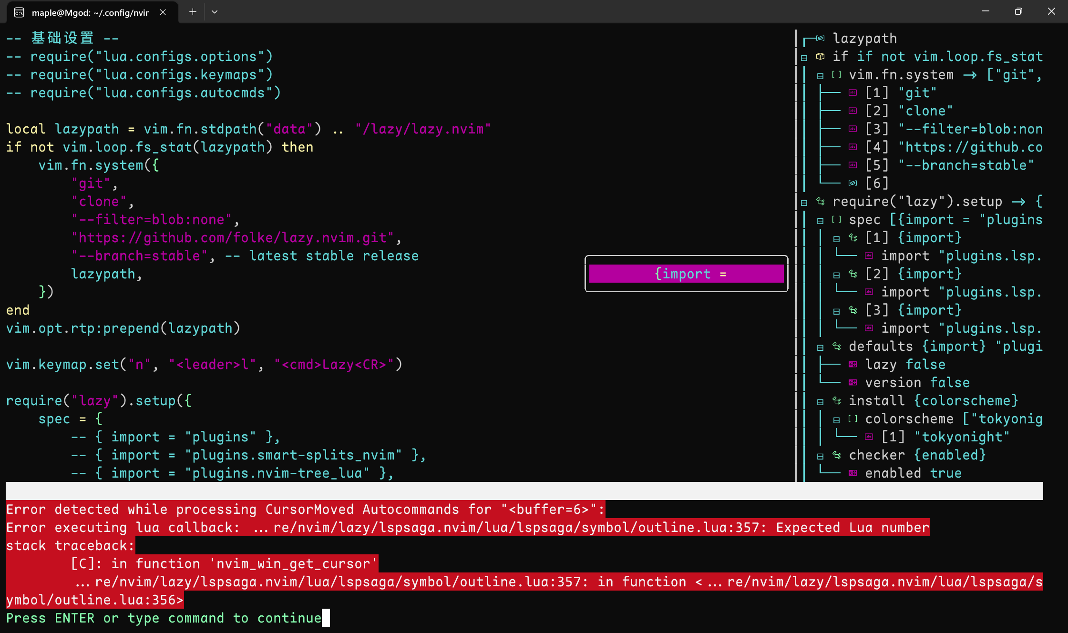Click the array icon next to vim.fn.system

pos(835,74)
